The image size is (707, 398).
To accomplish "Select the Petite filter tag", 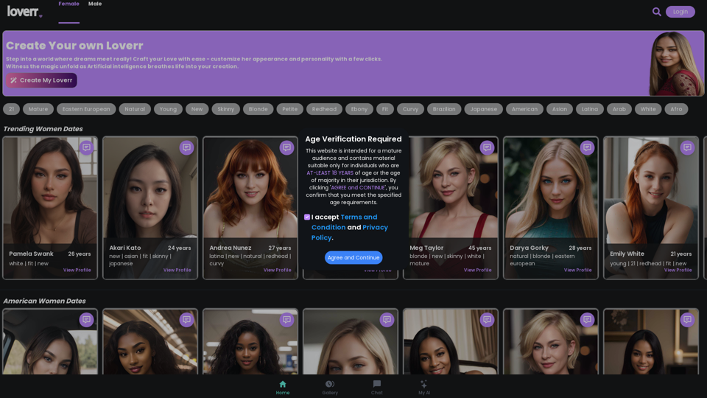I will coord(290,109).
